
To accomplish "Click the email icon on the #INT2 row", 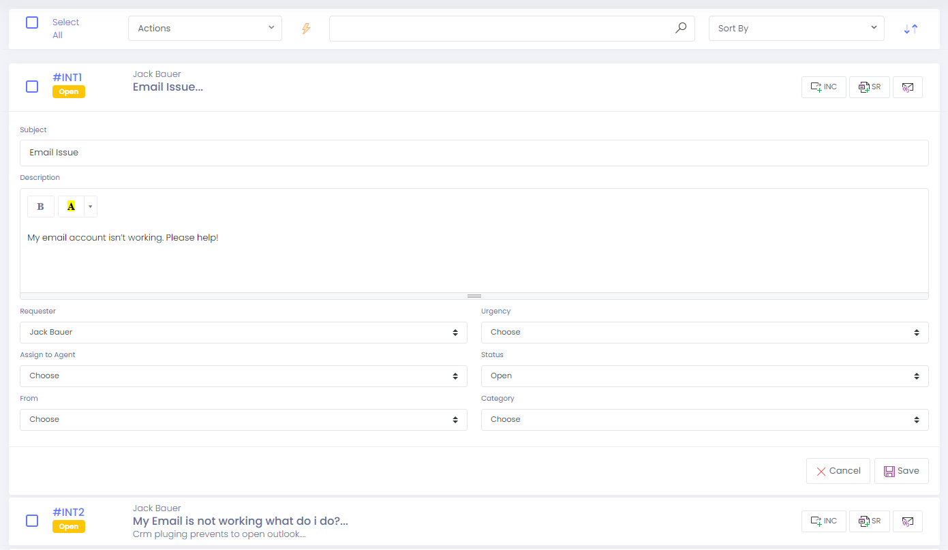I will (x=907, y=521).
